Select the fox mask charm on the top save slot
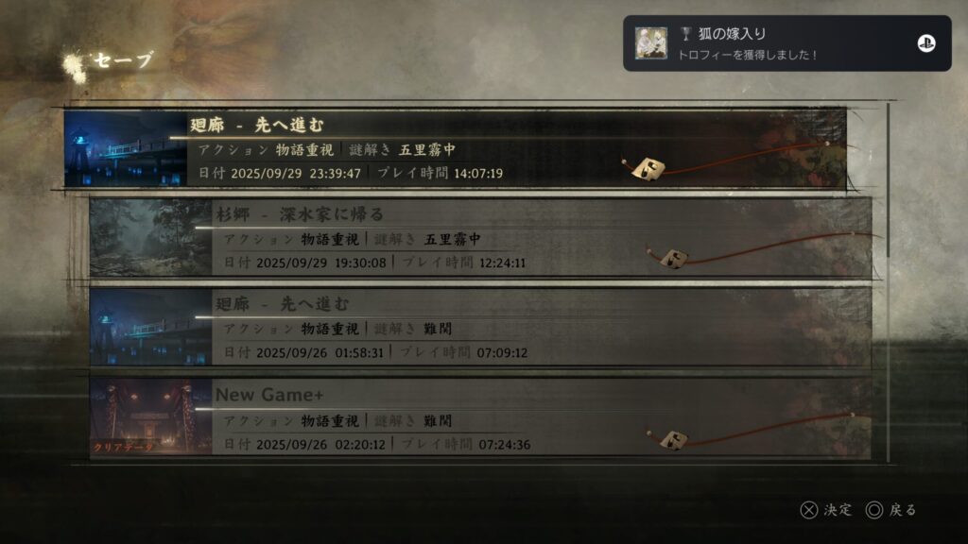968x544 pixels. point(648,168)
